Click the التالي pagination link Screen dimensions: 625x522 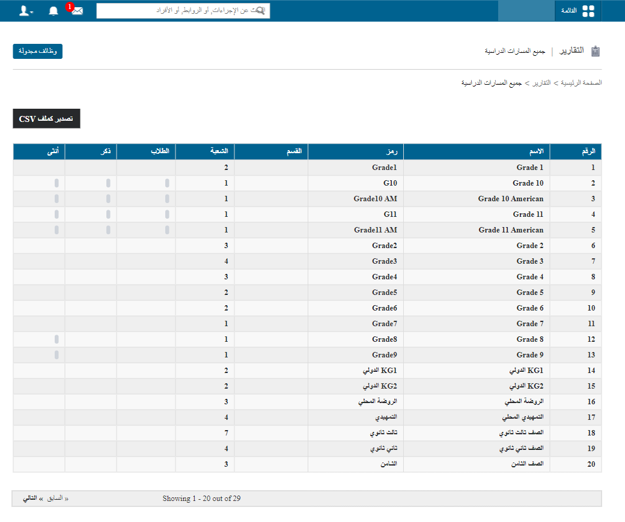(x=30, y=498)
